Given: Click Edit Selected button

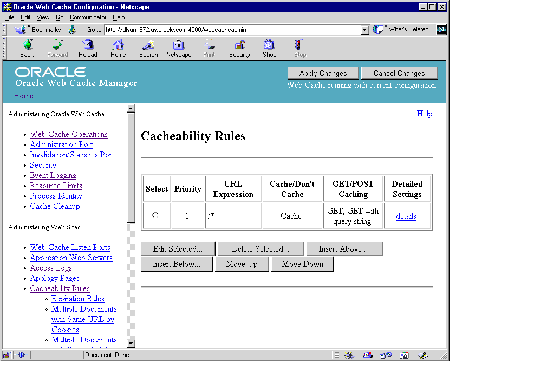Looking at the screenshot, I should point(178,249).
